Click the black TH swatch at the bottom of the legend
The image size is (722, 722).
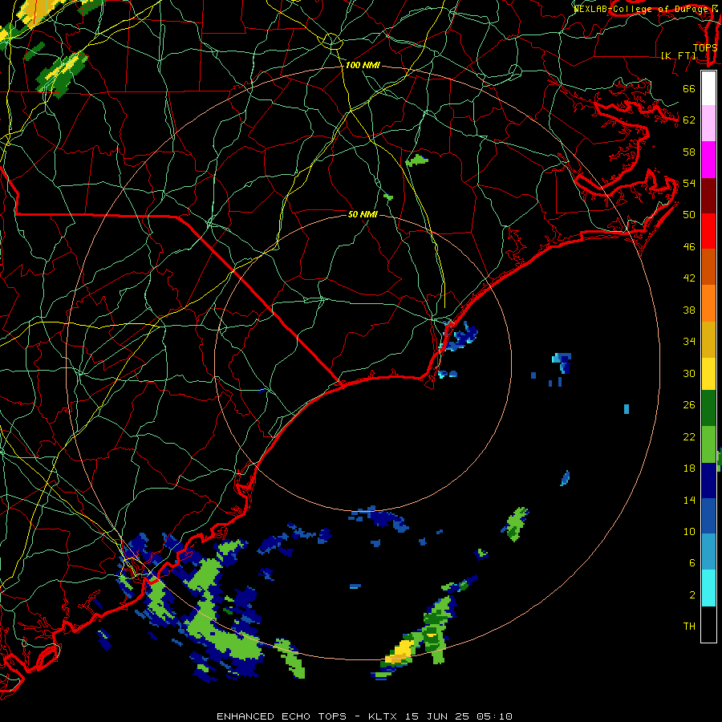[708, 624]
